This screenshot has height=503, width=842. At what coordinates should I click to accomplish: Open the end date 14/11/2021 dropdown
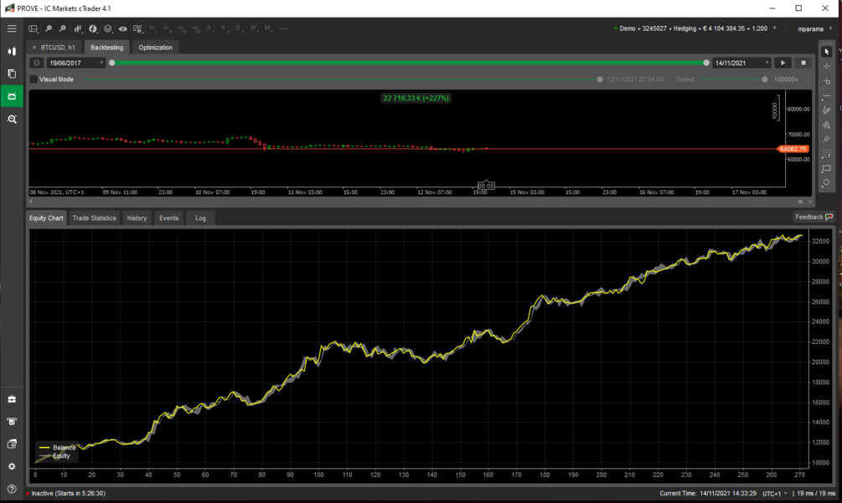pos(741,63)
